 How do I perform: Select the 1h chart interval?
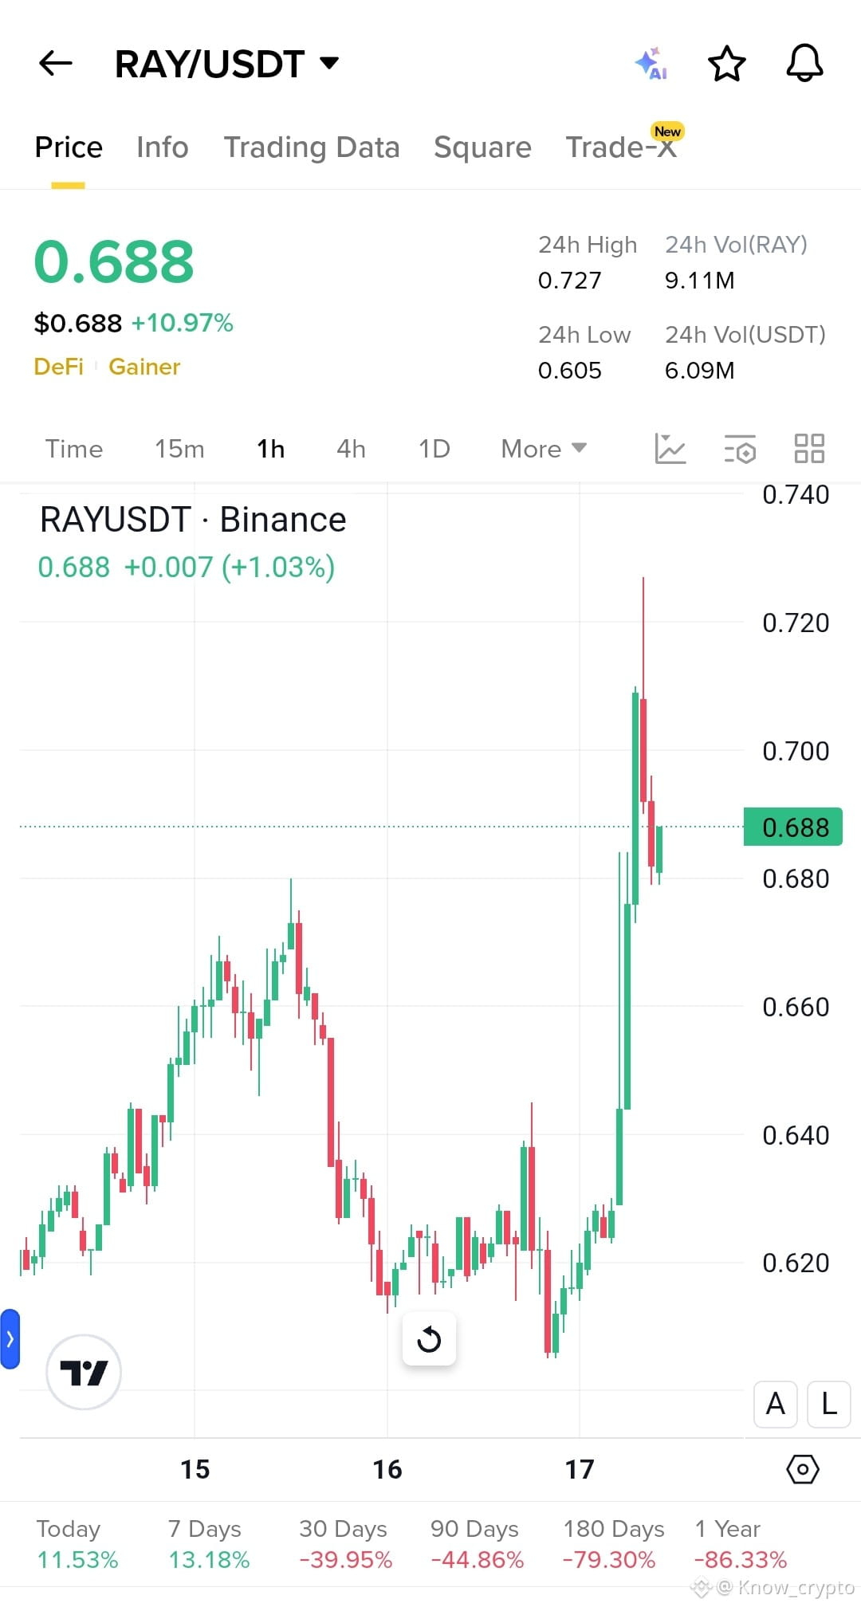[271, 449]
